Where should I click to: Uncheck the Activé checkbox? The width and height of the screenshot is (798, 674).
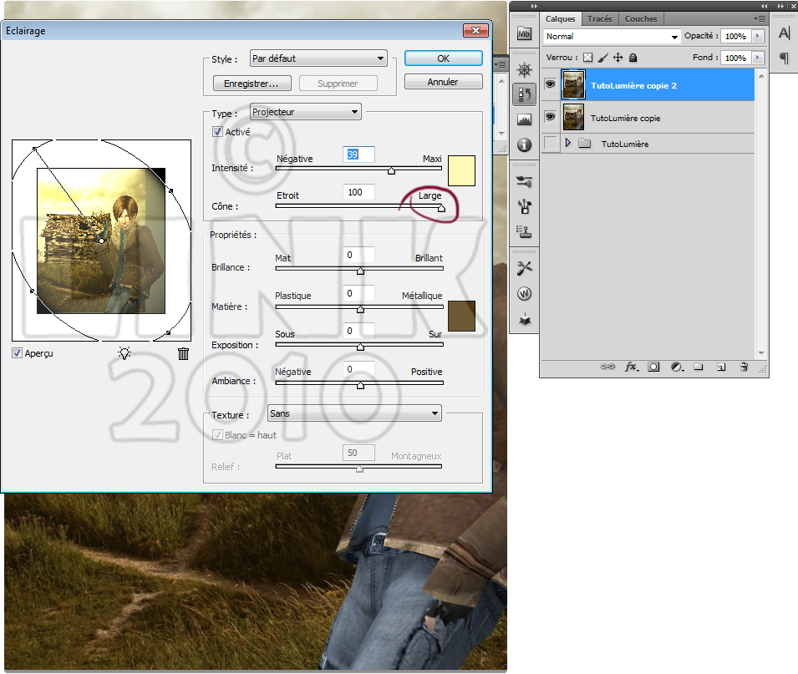(218, 132)
